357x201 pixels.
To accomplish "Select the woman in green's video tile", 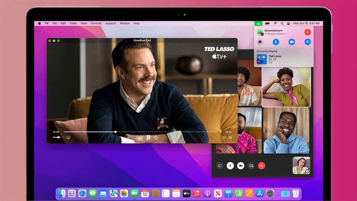I will tap(286, 87).
